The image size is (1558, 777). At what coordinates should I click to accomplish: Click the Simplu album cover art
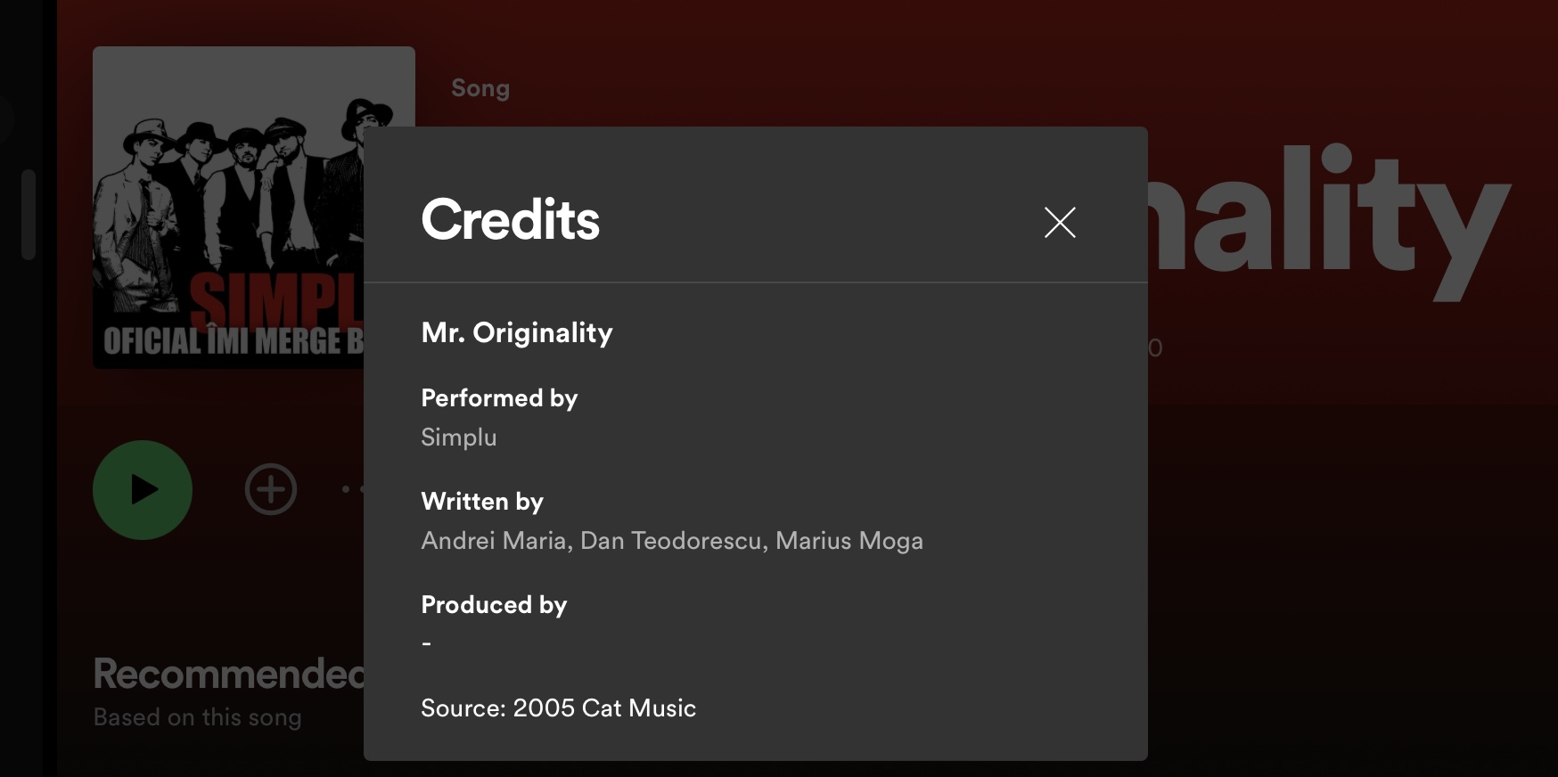click(x=228, y=207)
